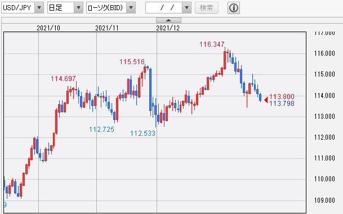
Task: Click the last blue candlestick on the chart
Action: 260,97
